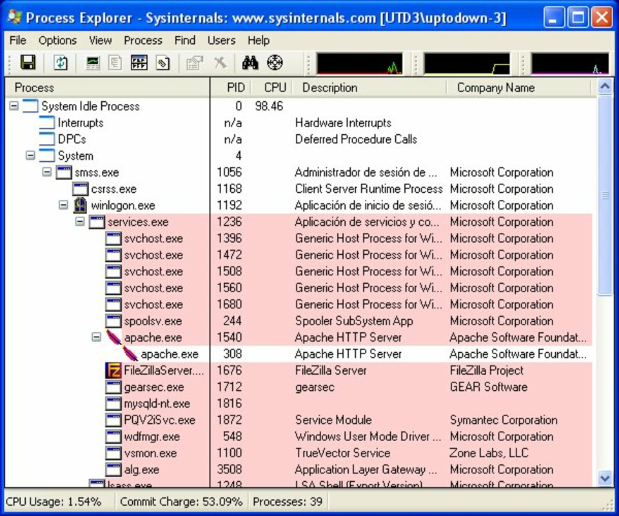Collapse the winlogon.exe tree node
619x516 pixels.
64,205
